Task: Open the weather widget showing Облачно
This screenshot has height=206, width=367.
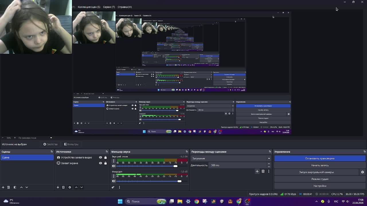Action: click(11, 201)
